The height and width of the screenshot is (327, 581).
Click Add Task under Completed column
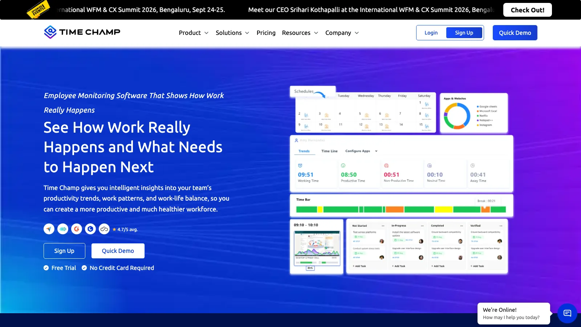click(438, 266)
